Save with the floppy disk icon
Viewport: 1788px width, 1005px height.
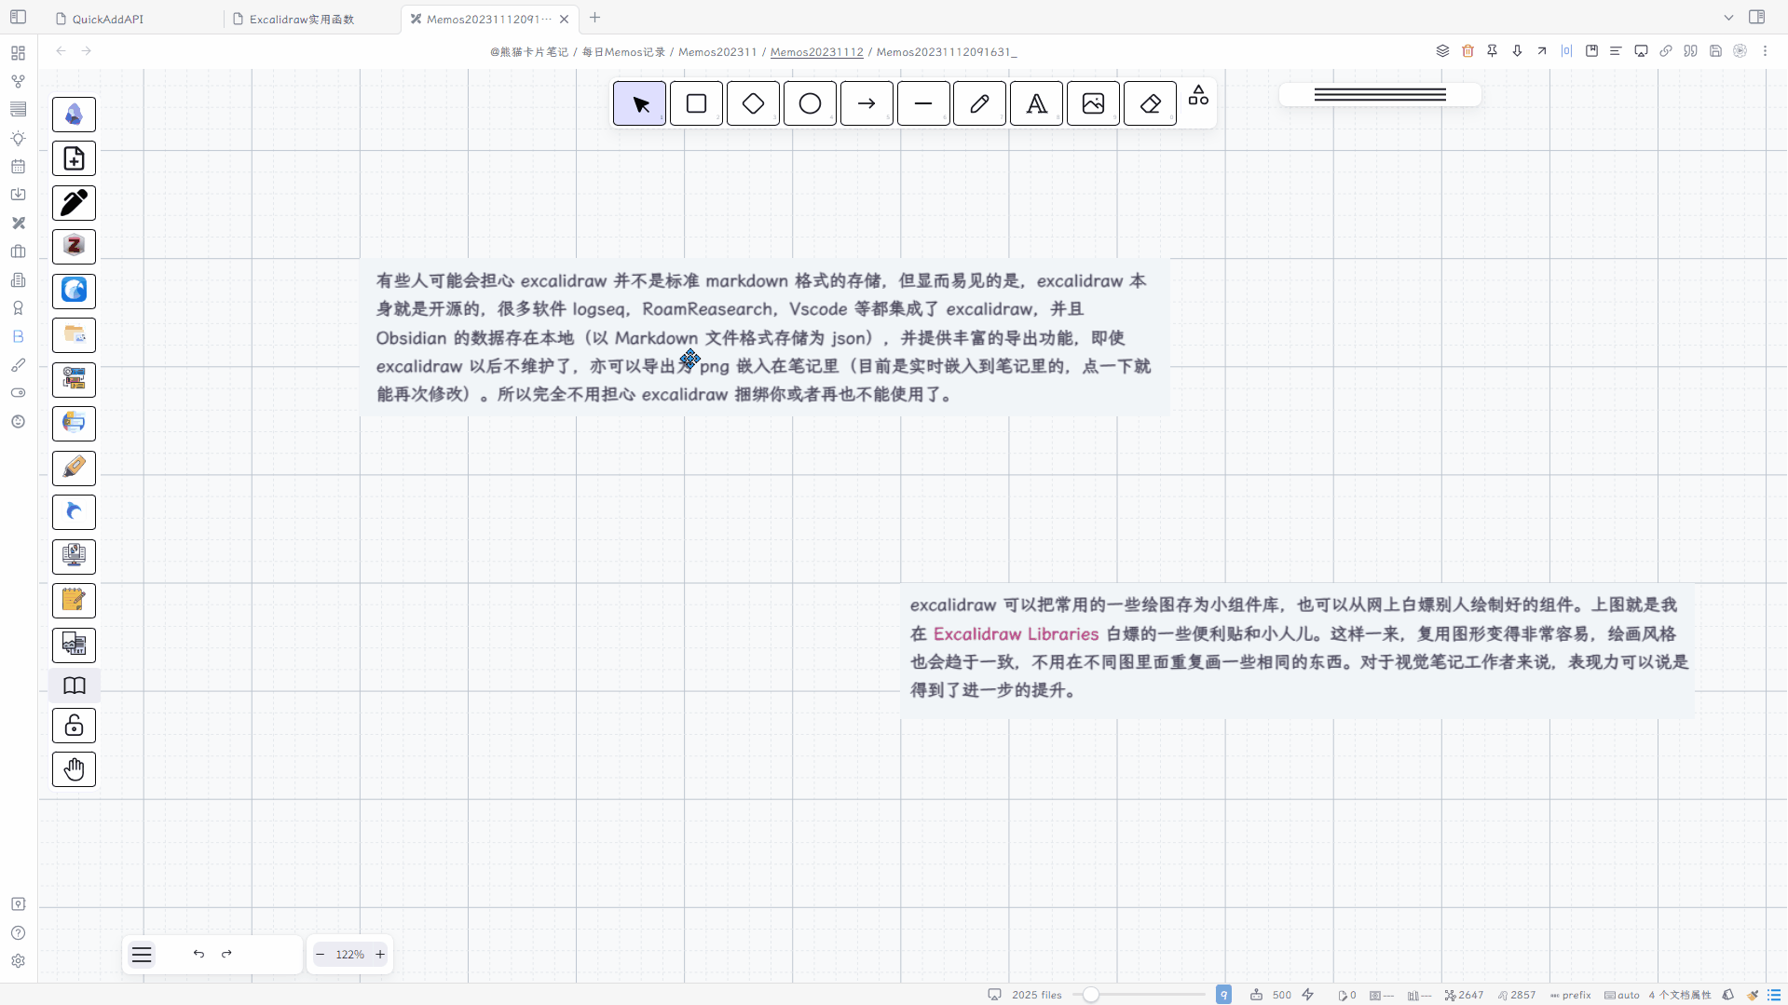(x=1715, y=51)
